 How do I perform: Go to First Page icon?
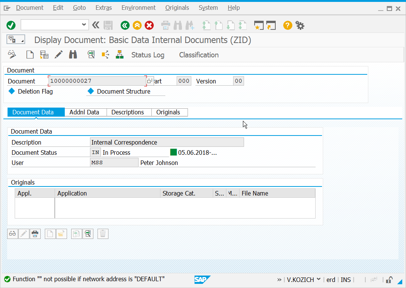click(x=206, y=25)
